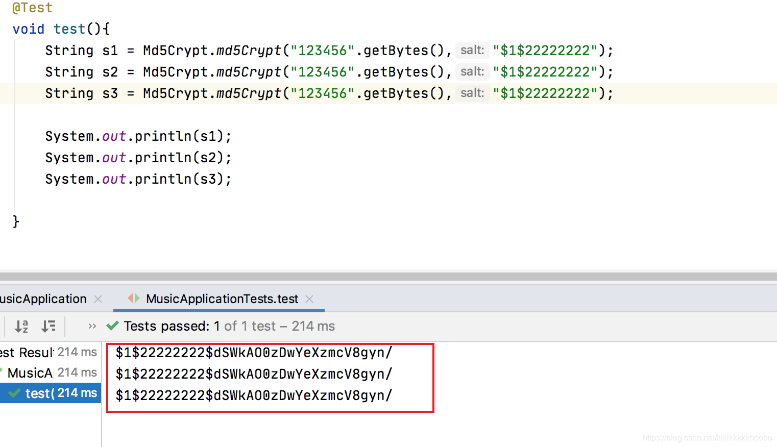Click the @Test annotation
The height and width of the screenshot is (447, 777).
[32, 8]
